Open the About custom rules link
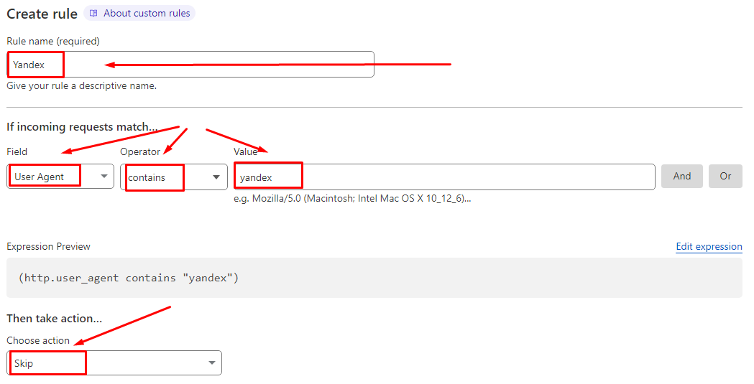754x384 pixels. click(146, 13)
